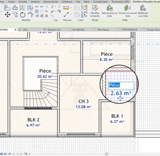Viewport: 160px width, 156px height.
Task: Open the Gérer ribbon tab
Action: pos(87,2)
